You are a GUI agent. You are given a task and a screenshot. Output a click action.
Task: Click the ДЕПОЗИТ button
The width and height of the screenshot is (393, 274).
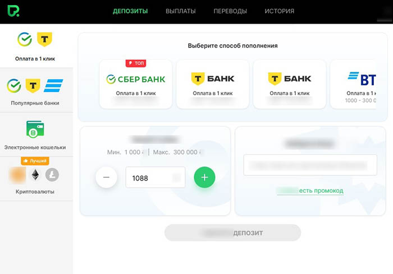tap(232, 233)
